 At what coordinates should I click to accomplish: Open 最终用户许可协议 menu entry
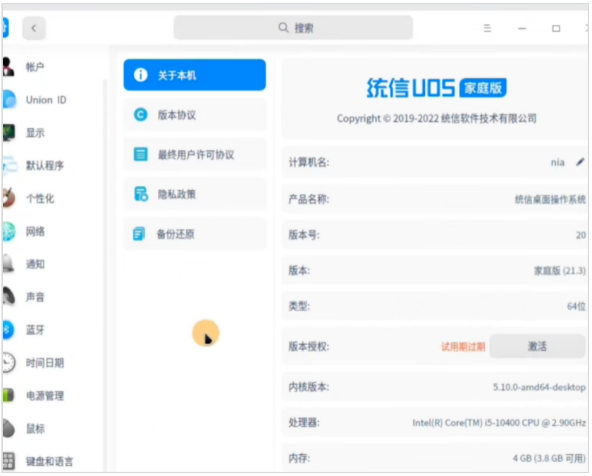195,154
